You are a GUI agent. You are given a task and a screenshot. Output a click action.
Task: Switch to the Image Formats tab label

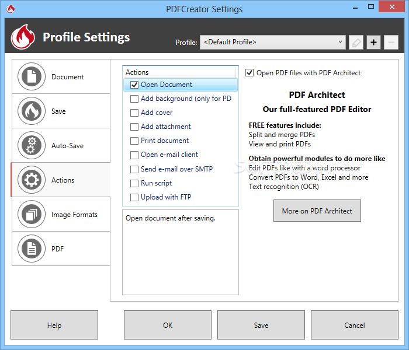[74, 215]
